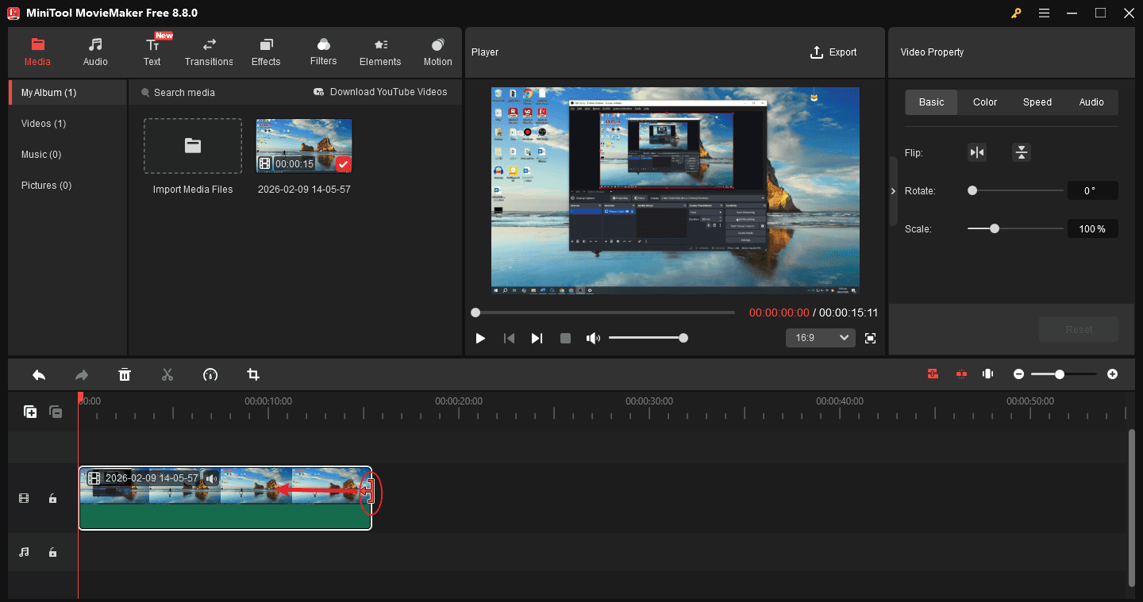Open the Filters tab
The height and width of the screenshot is (602, 1143).
[x=323, y=52]
